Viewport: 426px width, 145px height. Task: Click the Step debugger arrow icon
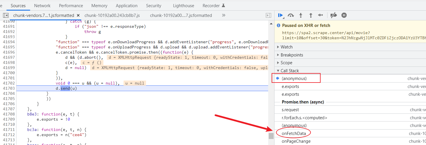(321, 15)
